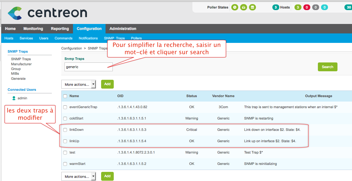Toggle the select-all checkbox in table header
Image resolution: width=352 pixels, height=181 pixels.
click(65, 96)
